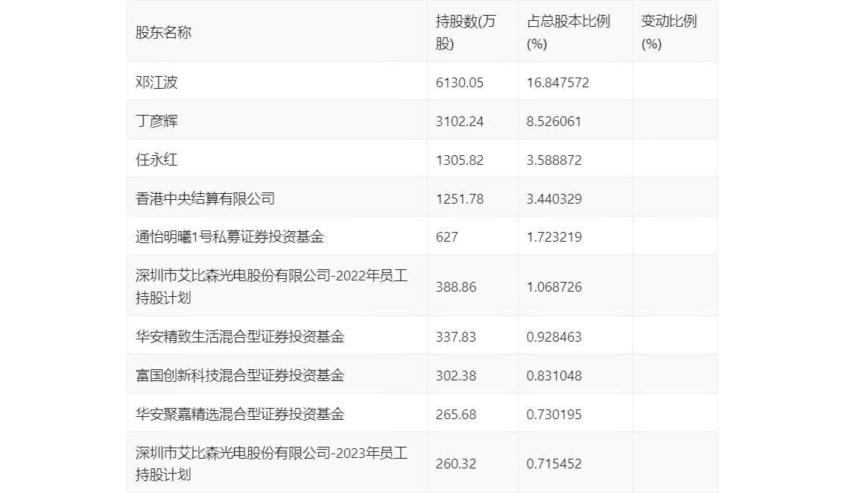
Task: Select 通怡明曦1号私募证券投资基金 row name
Action: click(x=230, y=236)
